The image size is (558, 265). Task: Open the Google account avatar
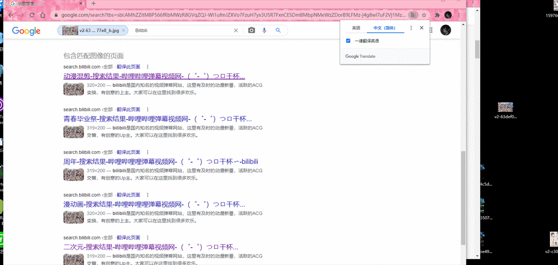point(445,30)
